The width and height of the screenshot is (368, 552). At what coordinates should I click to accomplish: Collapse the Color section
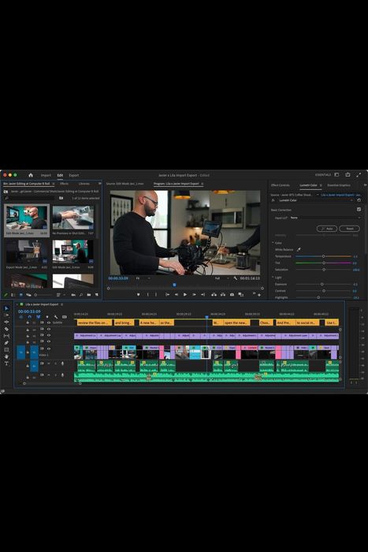tap(273, 243)
